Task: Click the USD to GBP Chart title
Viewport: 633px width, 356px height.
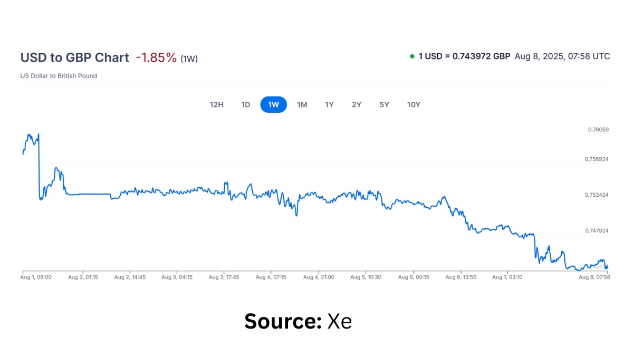Action: pyautogui.click(x=74, y=57)
